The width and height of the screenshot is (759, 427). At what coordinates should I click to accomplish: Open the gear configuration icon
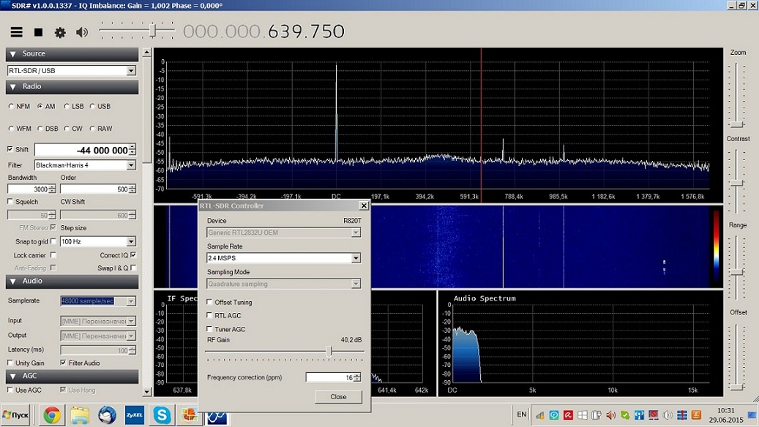[60, 32]
